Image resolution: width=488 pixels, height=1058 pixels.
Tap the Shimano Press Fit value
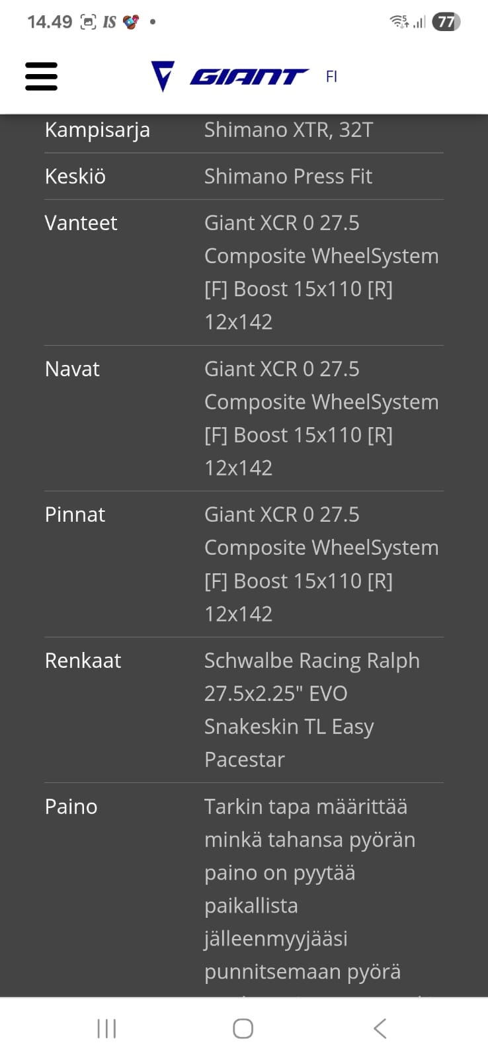(x=288, y=177)
